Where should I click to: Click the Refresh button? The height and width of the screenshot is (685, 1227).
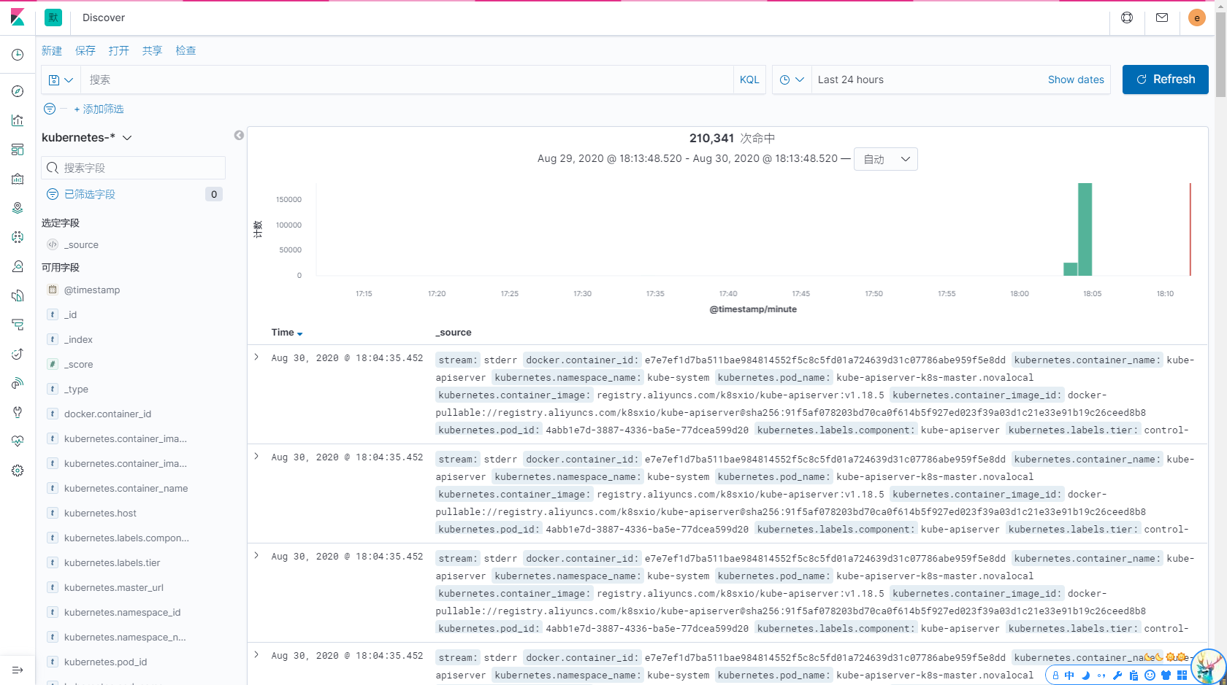coord(1166,80)
